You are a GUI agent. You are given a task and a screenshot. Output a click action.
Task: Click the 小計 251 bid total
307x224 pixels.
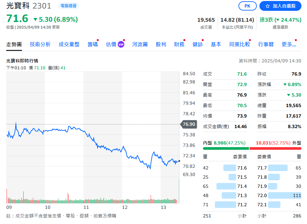(x=207, y=216)
